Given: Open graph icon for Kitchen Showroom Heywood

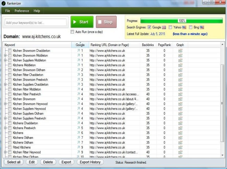Looking at the screenshot, I should [180, 104].
